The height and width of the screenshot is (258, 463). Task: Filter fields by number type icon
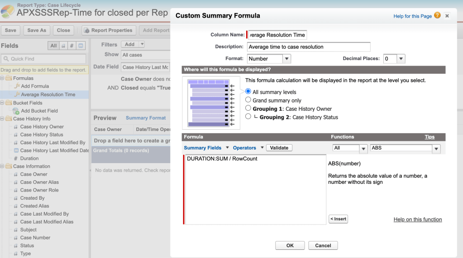(x=72, y=46)
